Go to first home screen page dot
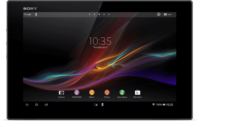 89,14
